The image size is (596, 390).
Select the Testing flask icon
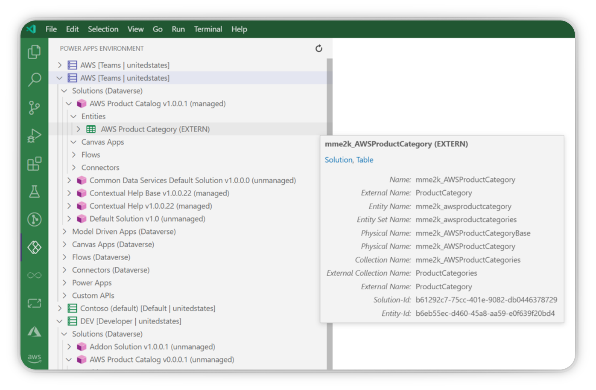34,192
